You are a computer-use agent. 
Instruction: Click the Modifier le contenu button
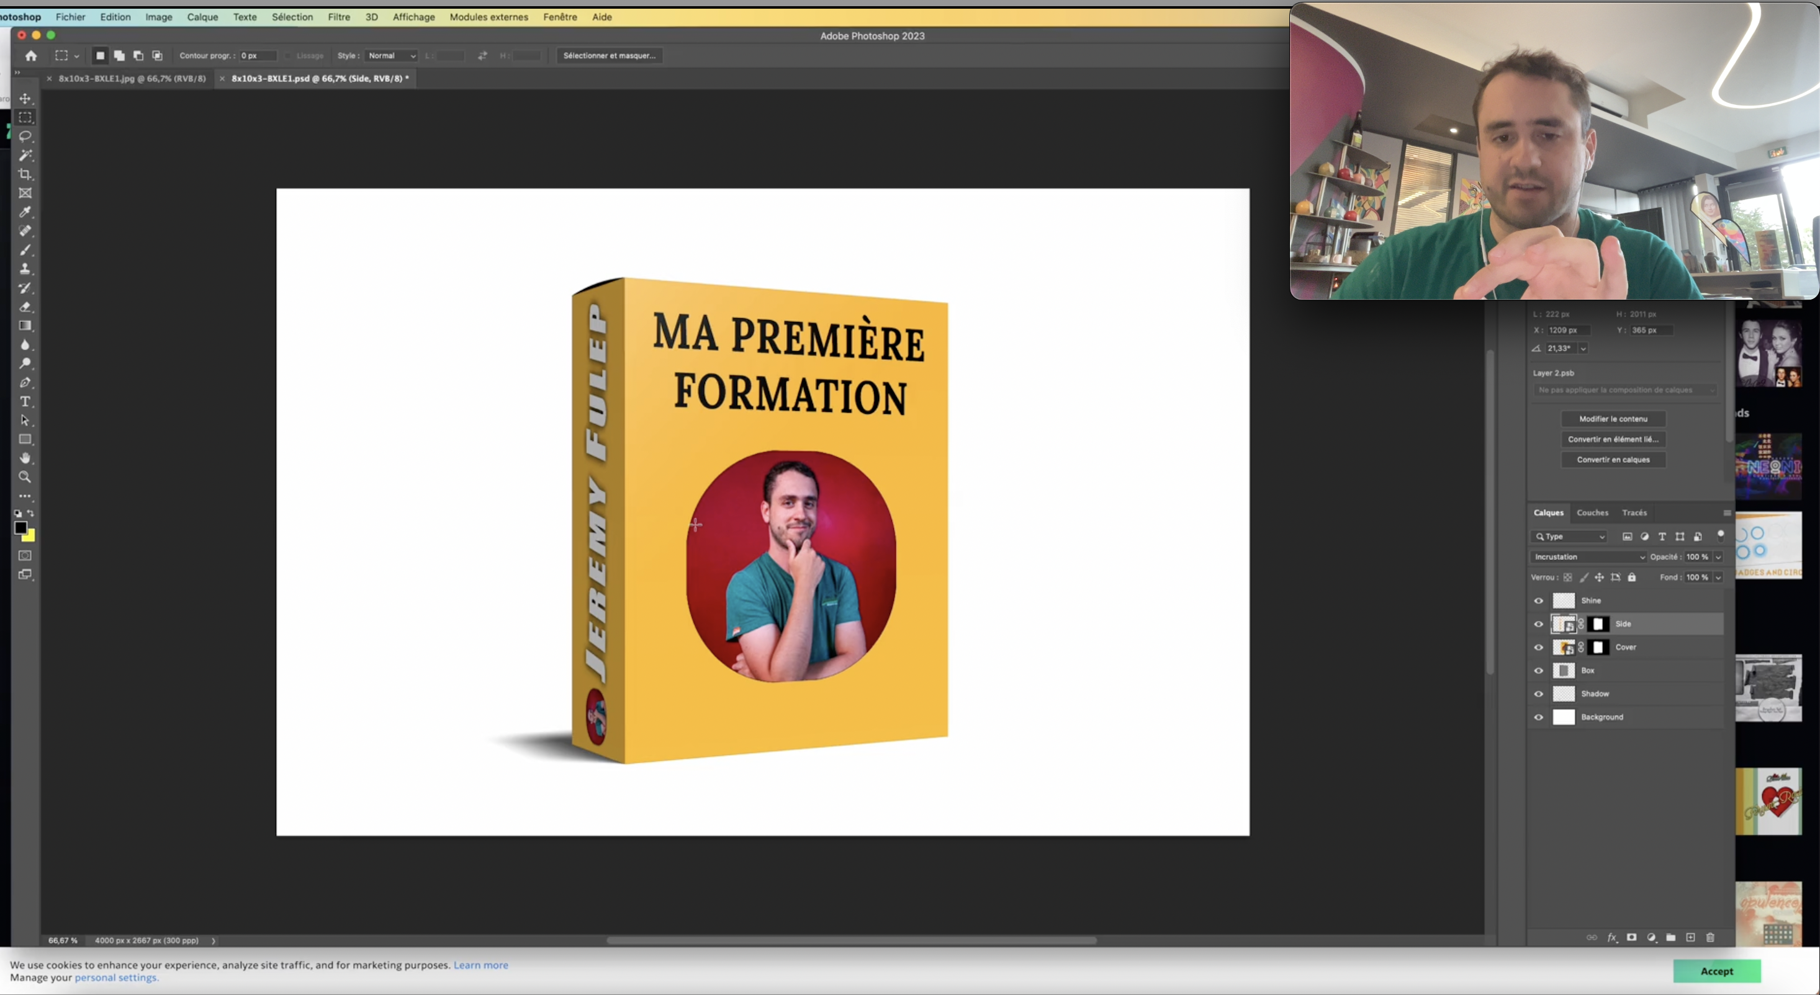1613,419
